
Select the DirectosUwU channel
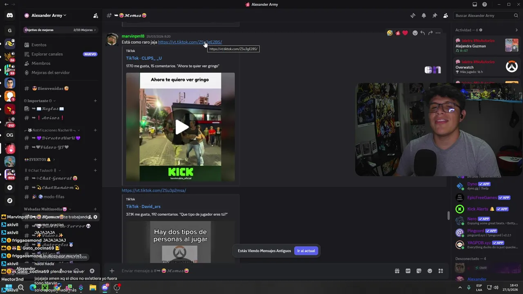click(x=60, y=138)
